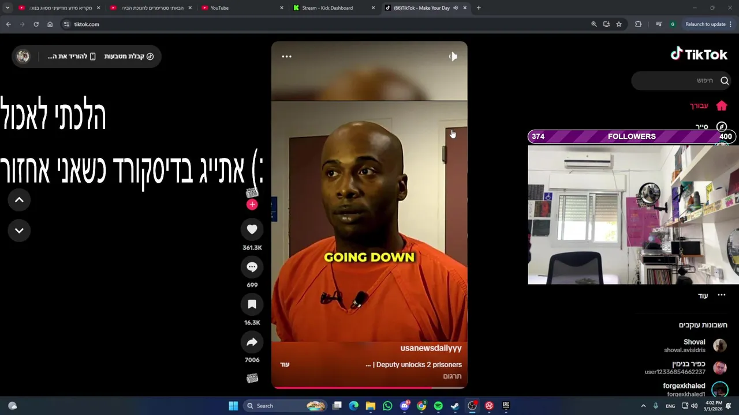Open the Windows Start menu
This screenshot has width=739, height=415.
point(233,406)
